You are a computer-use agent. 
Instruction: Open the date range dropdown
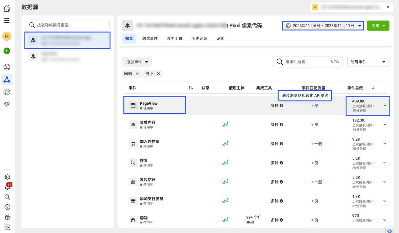323,26
